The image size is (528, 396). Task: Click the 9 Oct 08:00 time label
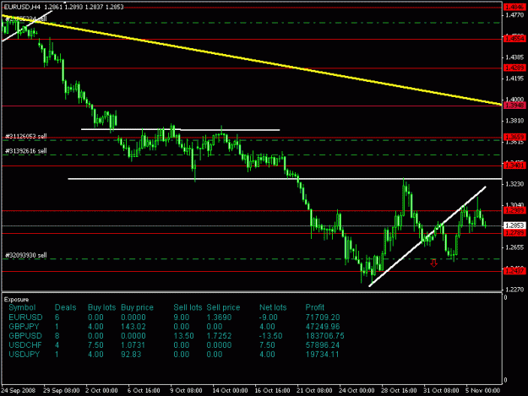pyautogui.click(x=186, y=390)
